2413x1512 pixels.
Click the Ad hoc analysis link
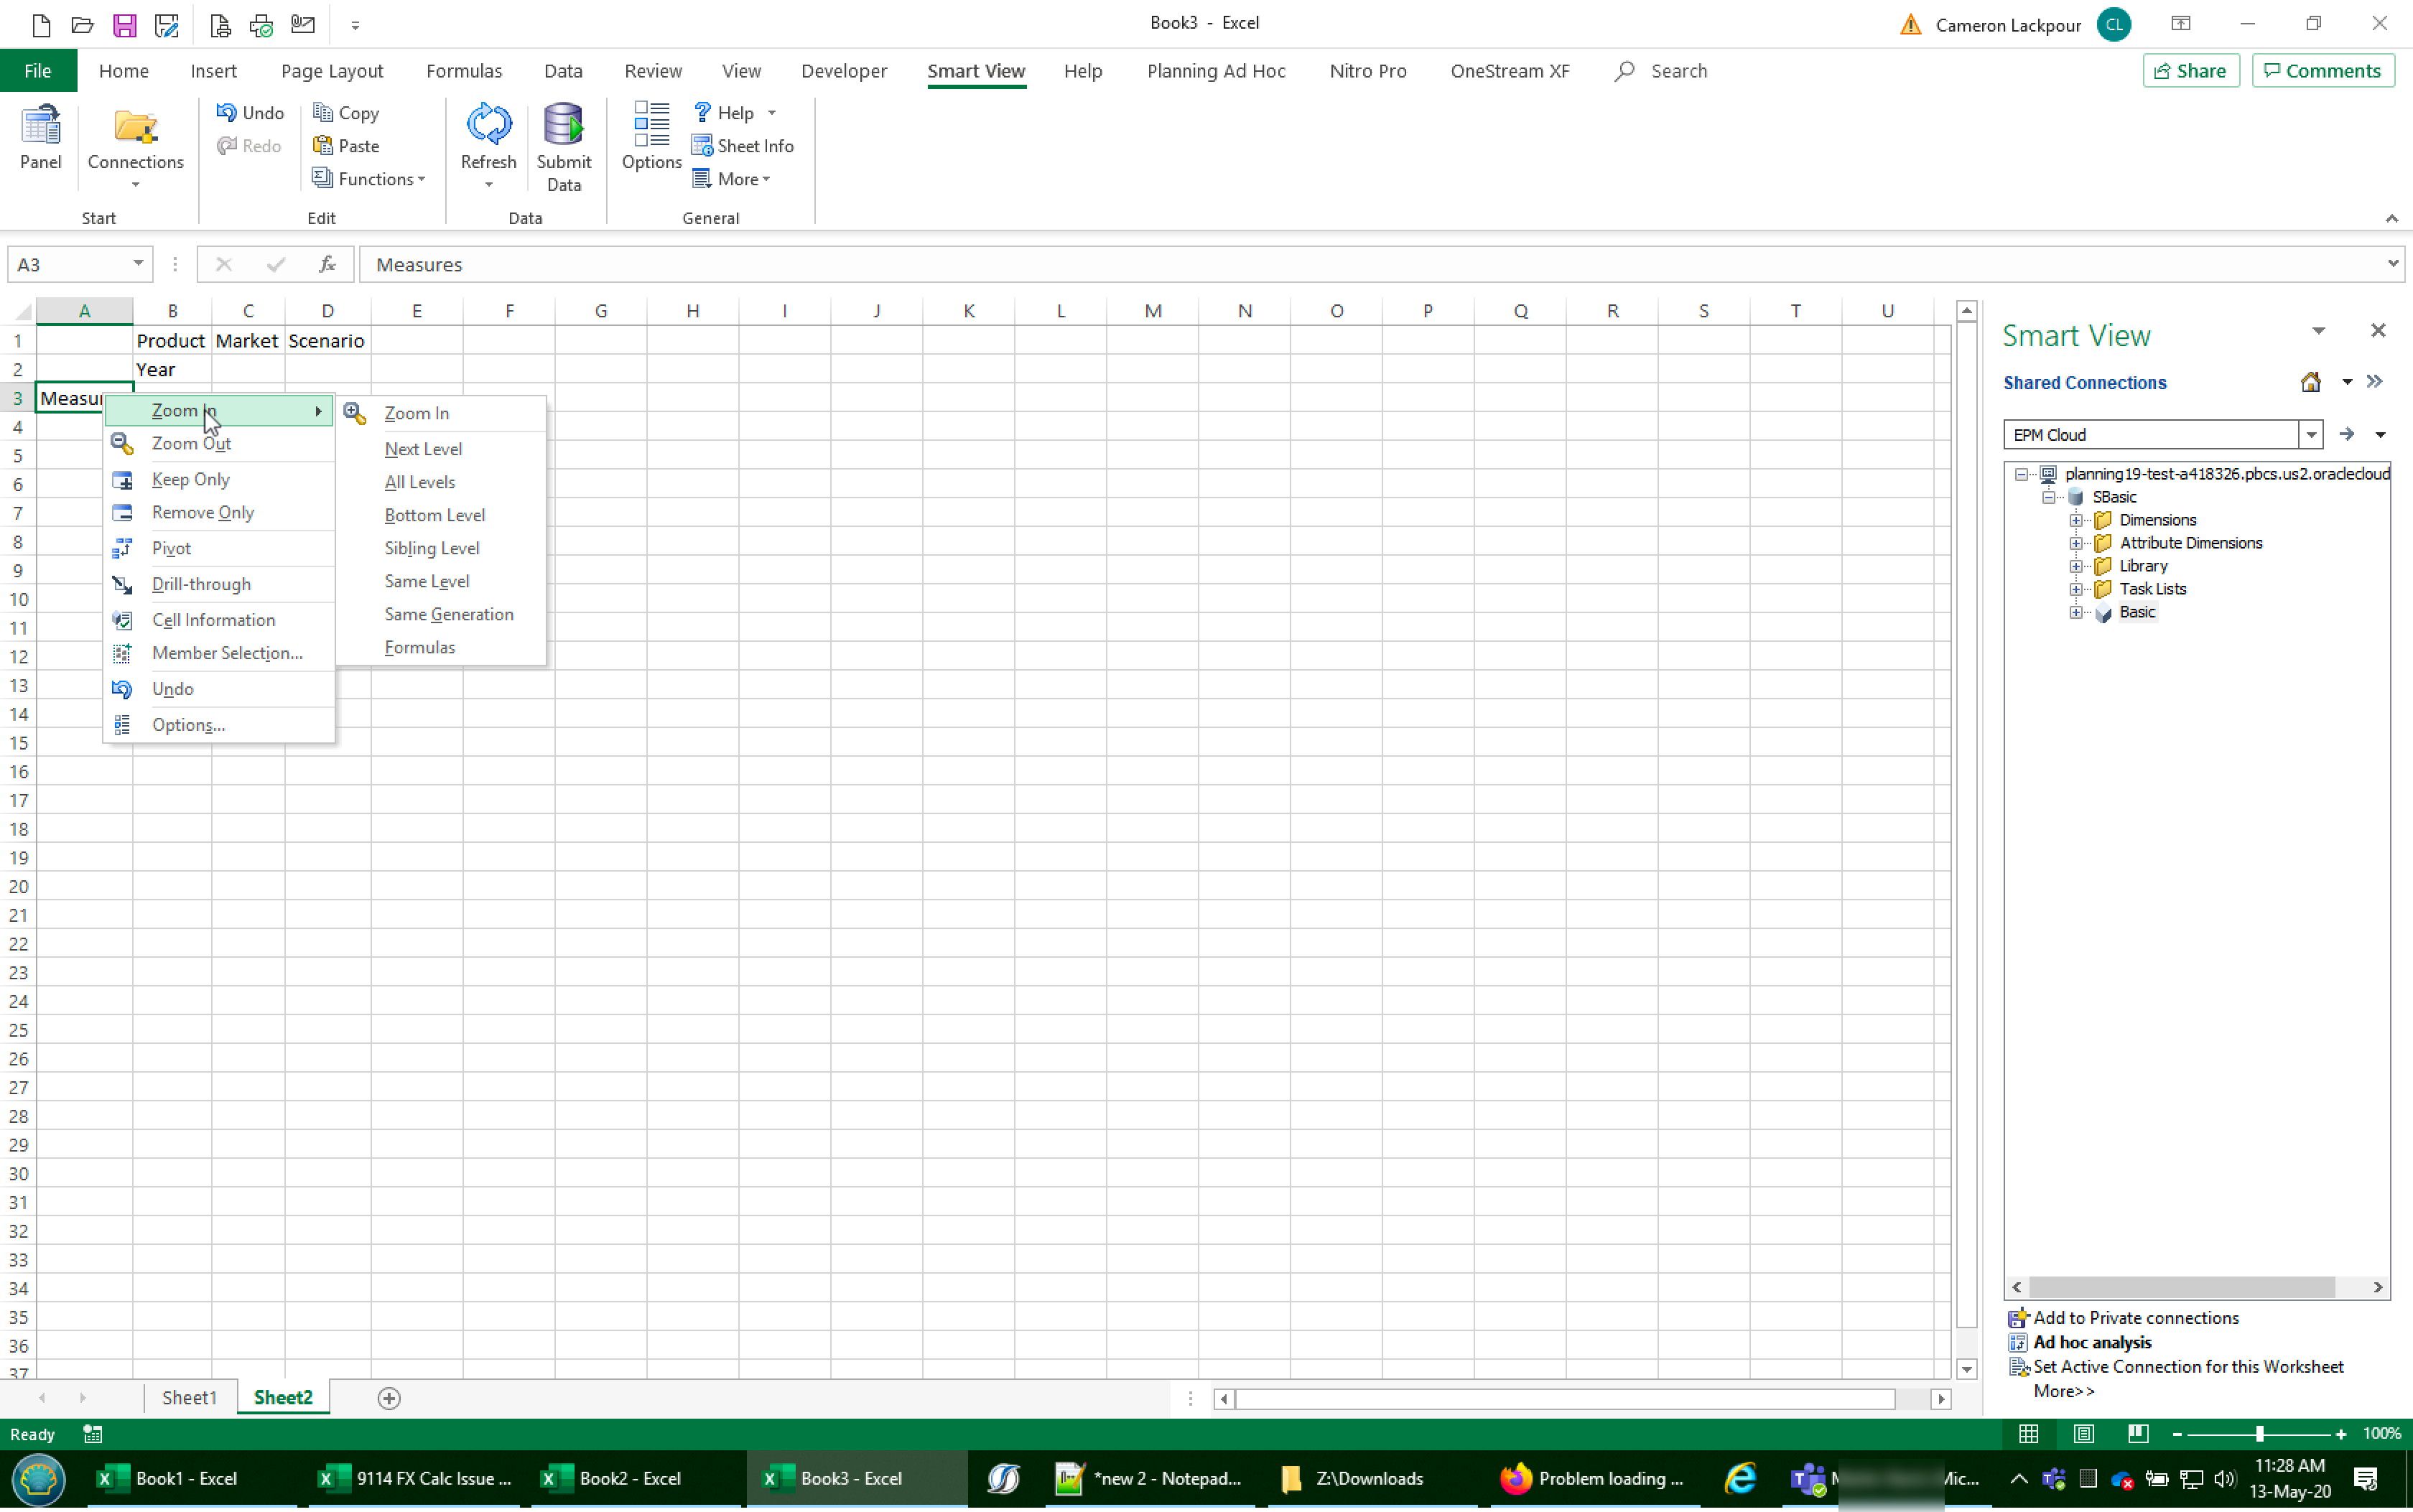coord(2093,1341)
